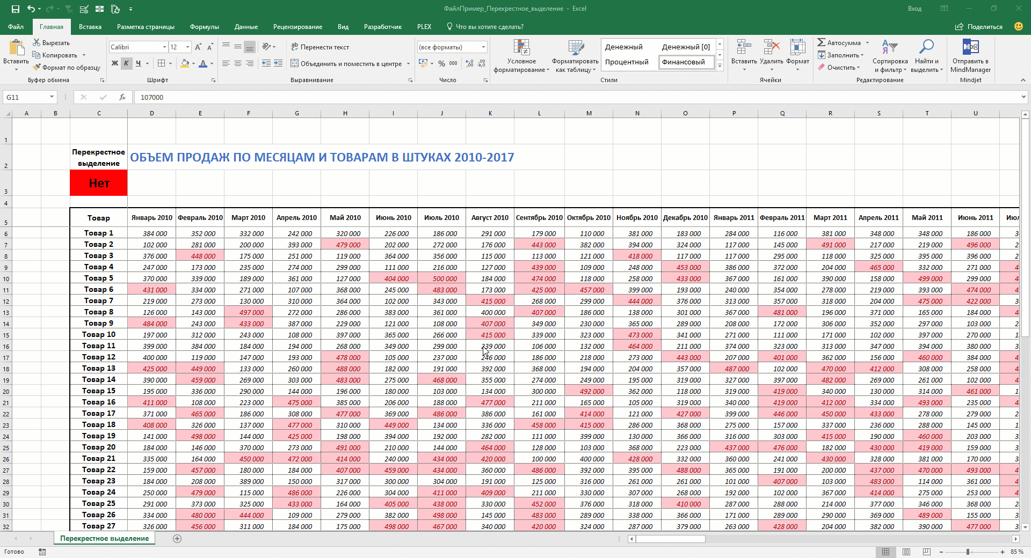This screenshot has width=1031, height=558.
Task: Click the percent style icon
Action: point(441,63)
